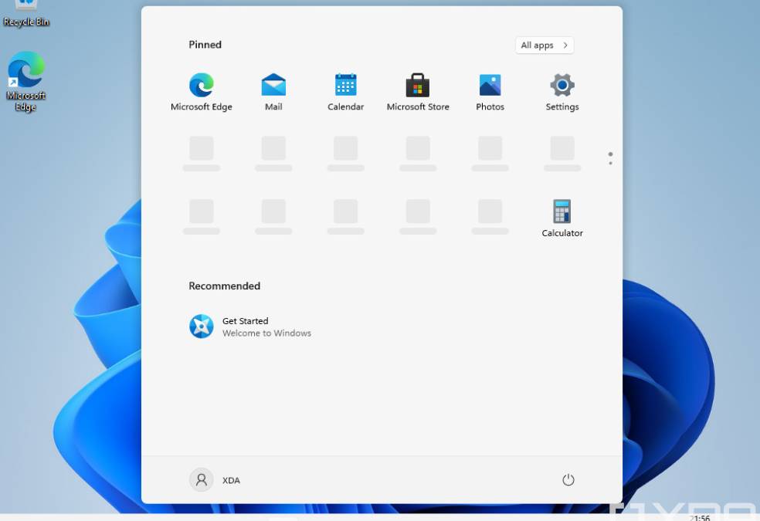
Task: Open the pinned Calendar app
Action: [x=345, y=92]
